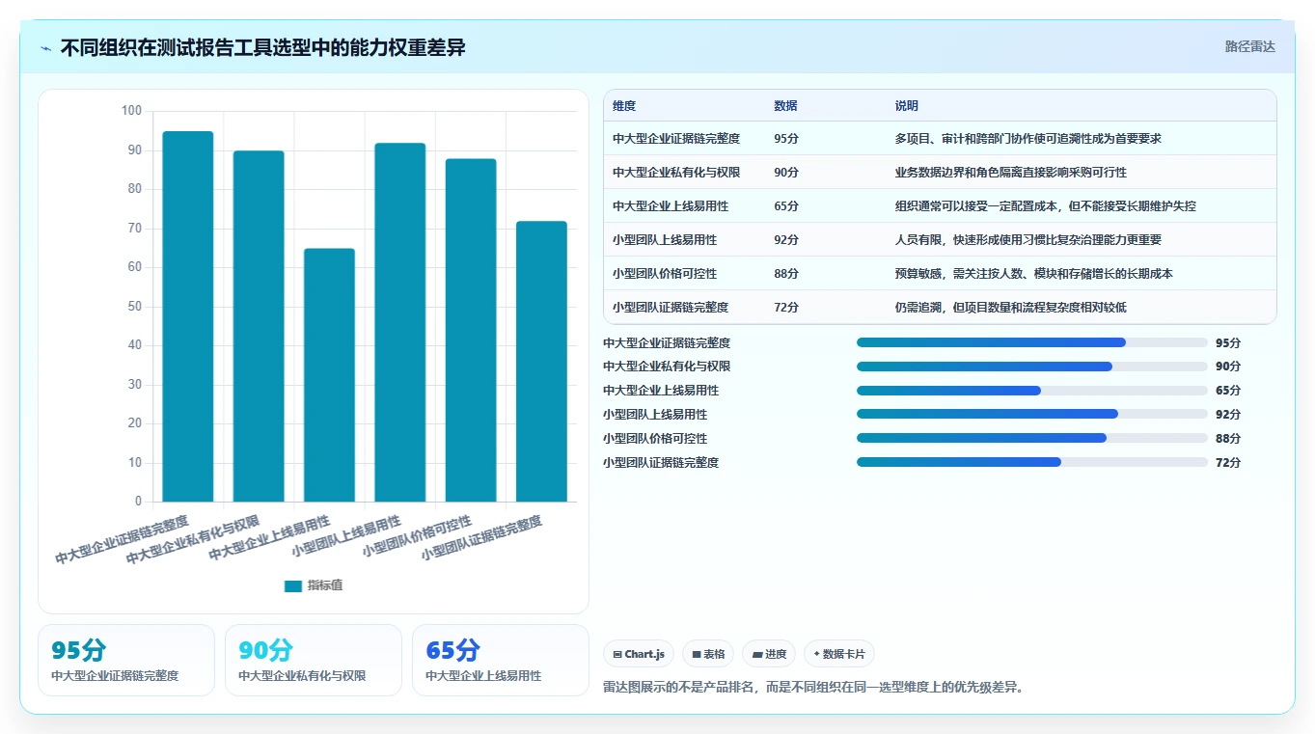This screenshot has height=734, width=1315.
Task: Click the 65分 data card
Action: point(501,661)
